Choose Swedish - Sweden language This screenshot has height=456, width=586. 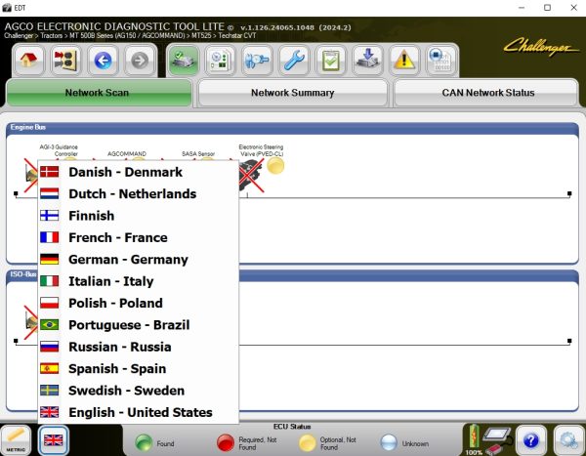click(138, 391)
